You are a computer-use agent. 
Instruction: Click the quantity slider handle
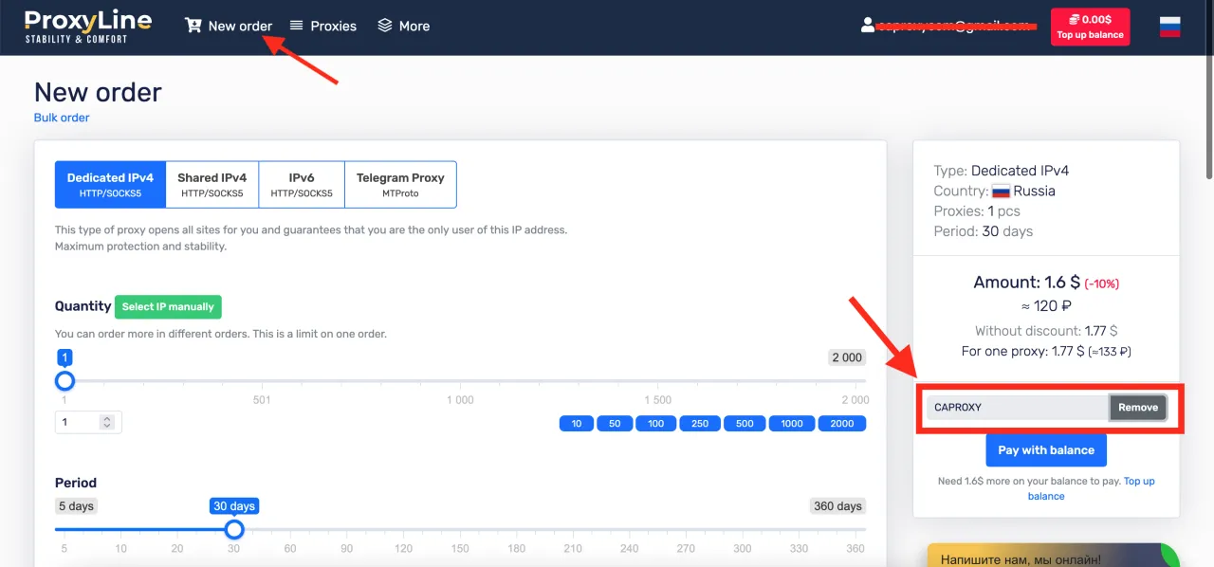[x=64, y=381]
